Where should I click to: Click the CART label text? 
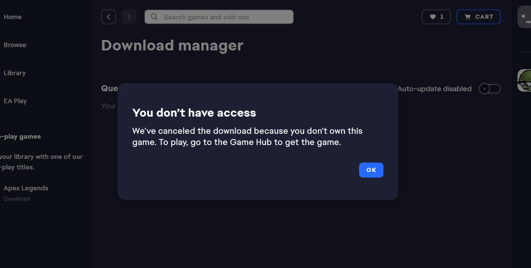pyautogui.click(x=484, y=17)
